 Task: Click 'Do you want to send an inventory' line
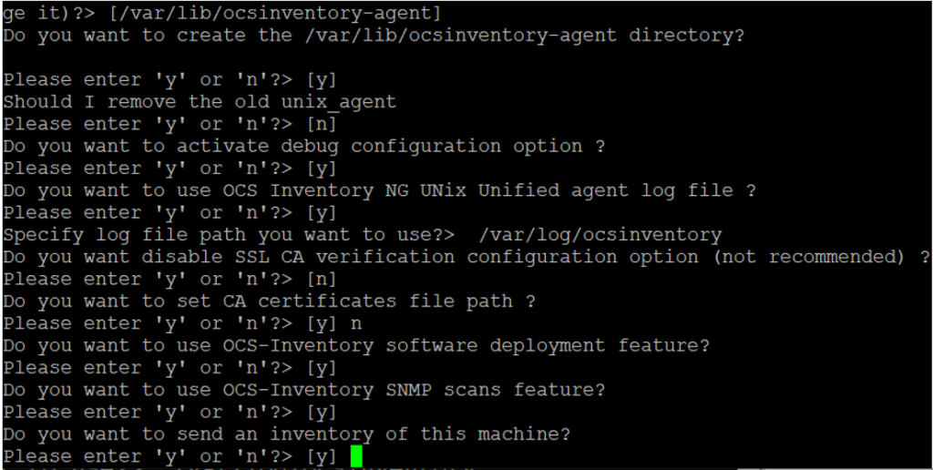pyautogui.click(x=286, y=434)
